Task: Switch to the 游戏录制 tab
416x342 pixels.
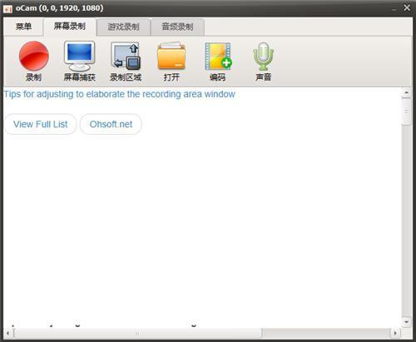Action: point(123,27)
